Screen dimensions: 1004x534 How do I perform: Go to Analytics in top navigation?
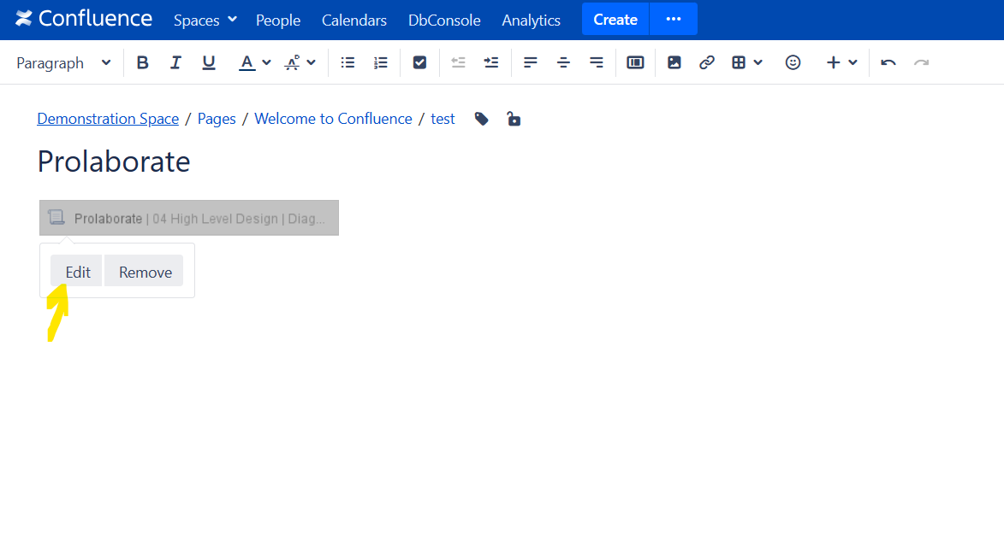(531, 20)
